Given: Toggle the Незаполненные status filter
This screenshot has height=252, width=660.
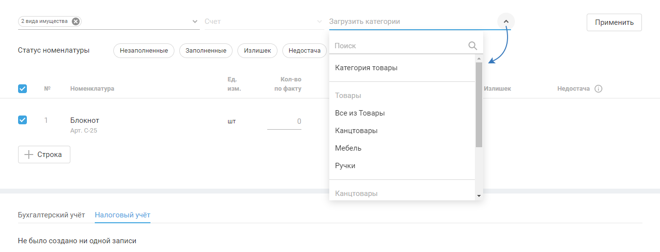Looking at the screenshot, I should coord(144,51).
